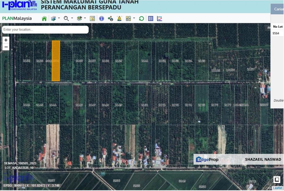Viewport: 284px width, 191px height.
Task: Switch to the Carian panel tab
Action: [x=278, y=9]
